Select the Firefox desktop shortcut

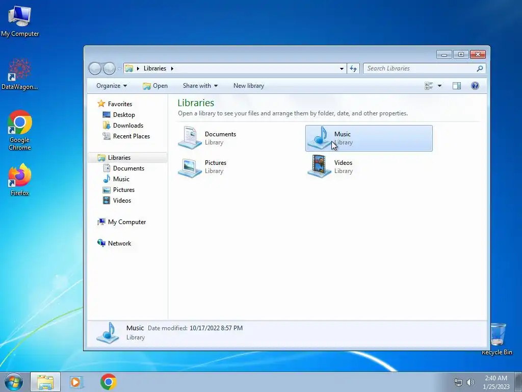click(x=20, y=179)
